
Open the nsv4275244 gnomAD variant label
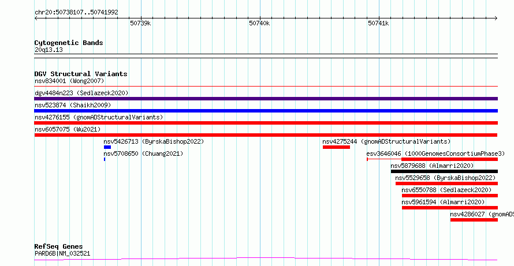[386, 141]
